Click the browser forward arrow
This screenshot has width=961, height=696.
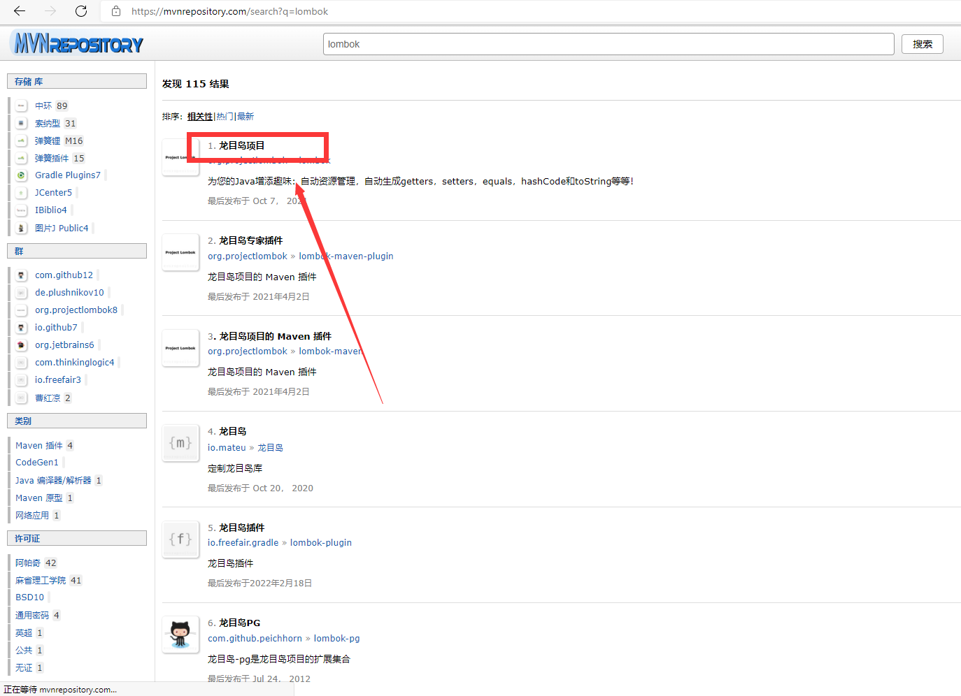(x=50, y=11)
